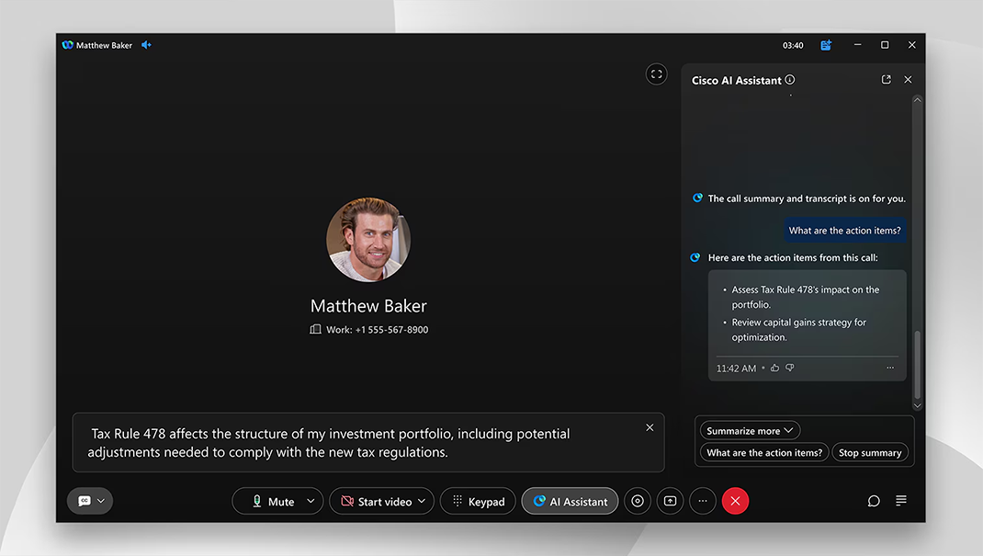Click the 11:42 AM timestamp

[737, 369]
